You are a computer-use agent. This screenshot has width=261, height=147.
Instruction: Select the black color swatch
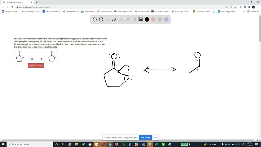147,19
